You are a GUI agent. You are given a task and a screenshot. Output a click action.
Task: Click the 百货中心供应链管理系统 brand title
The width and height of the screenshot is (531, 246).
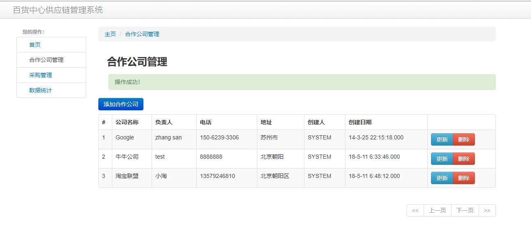click(58, 10)
